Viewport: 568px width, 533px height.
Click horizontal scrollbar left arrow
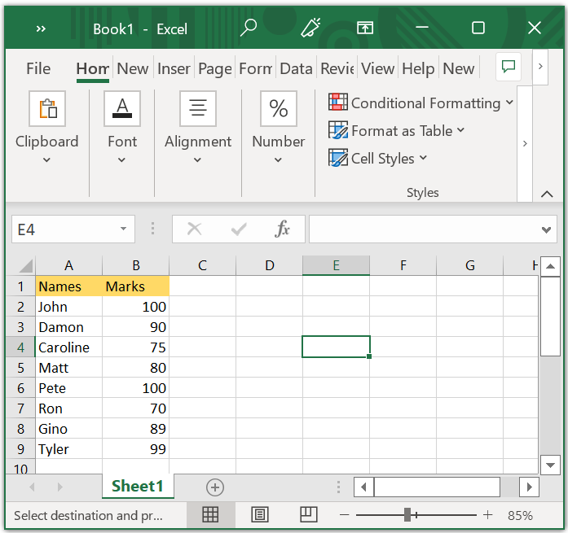click(x=364, y=487)
